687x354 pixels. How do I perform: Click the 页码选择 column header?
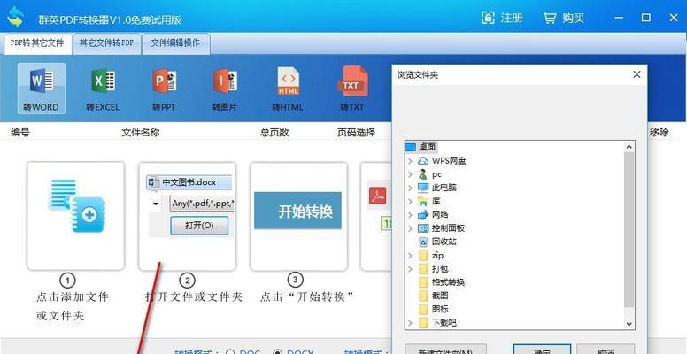pos(356,133)
